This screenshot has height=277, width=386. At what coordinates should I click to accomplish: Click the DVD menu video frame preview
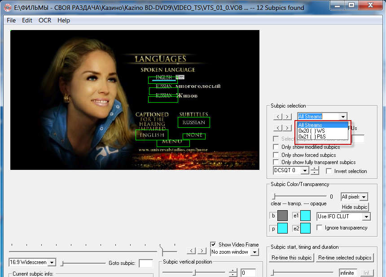[x=135, y=100]
